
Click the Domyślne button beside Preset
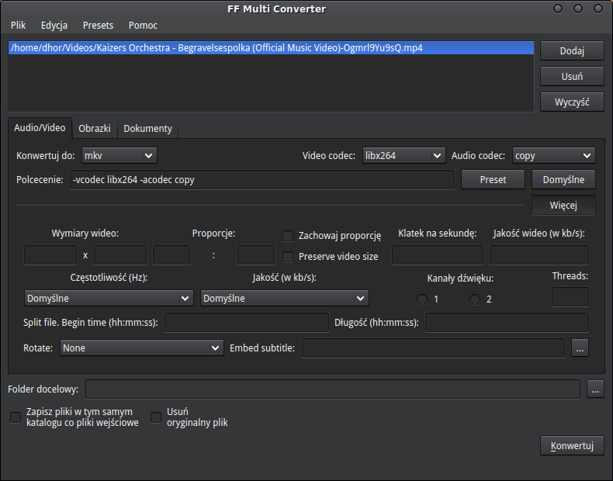point(563,180)
